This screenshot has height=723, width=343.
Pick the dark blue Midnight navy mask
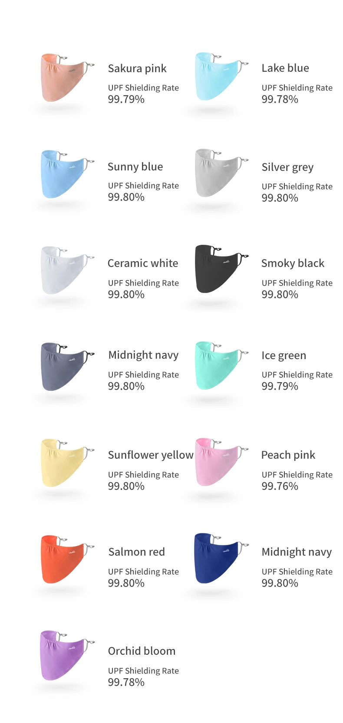click(221, 558)
